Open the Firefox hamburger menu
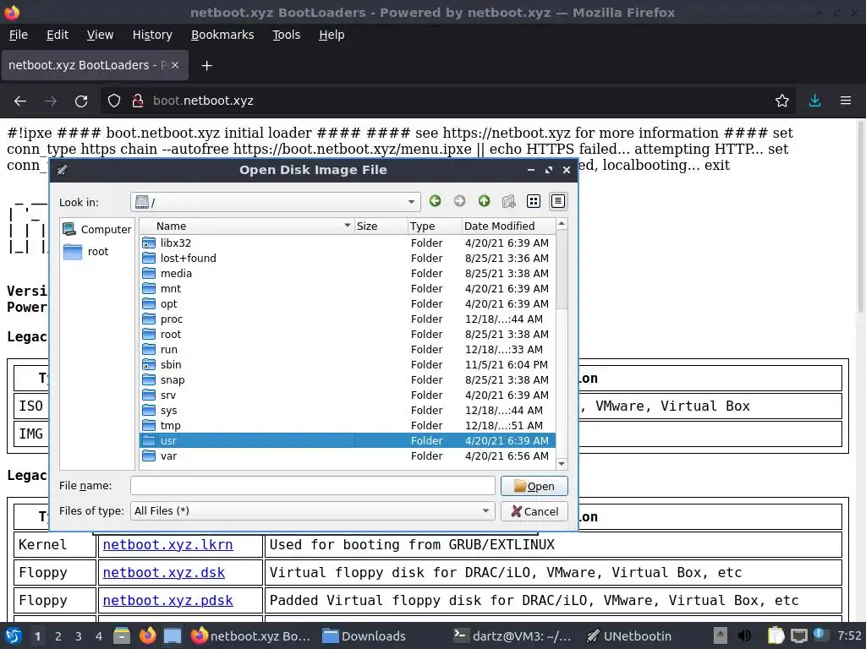 (x=846, y=101)
